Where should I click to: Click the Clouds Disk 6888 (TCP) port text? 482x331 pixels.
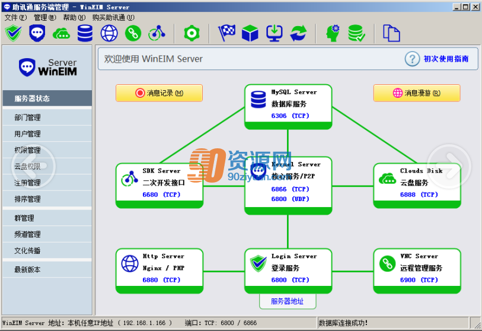pos(419,195)
